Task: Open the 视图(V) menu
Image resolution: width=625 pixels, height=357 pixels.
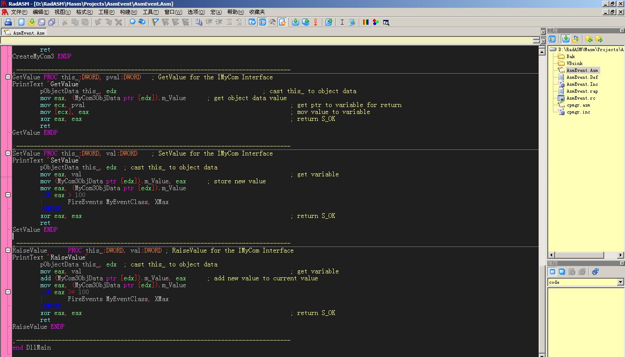Action: point(62,12)
